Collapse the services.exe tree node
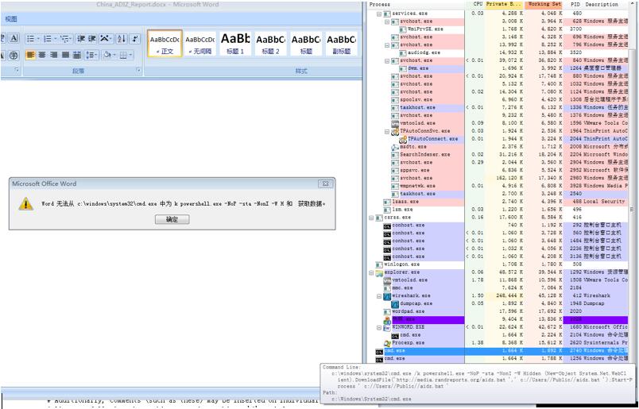Screen dimensions: 639x409 click(379, 14)
